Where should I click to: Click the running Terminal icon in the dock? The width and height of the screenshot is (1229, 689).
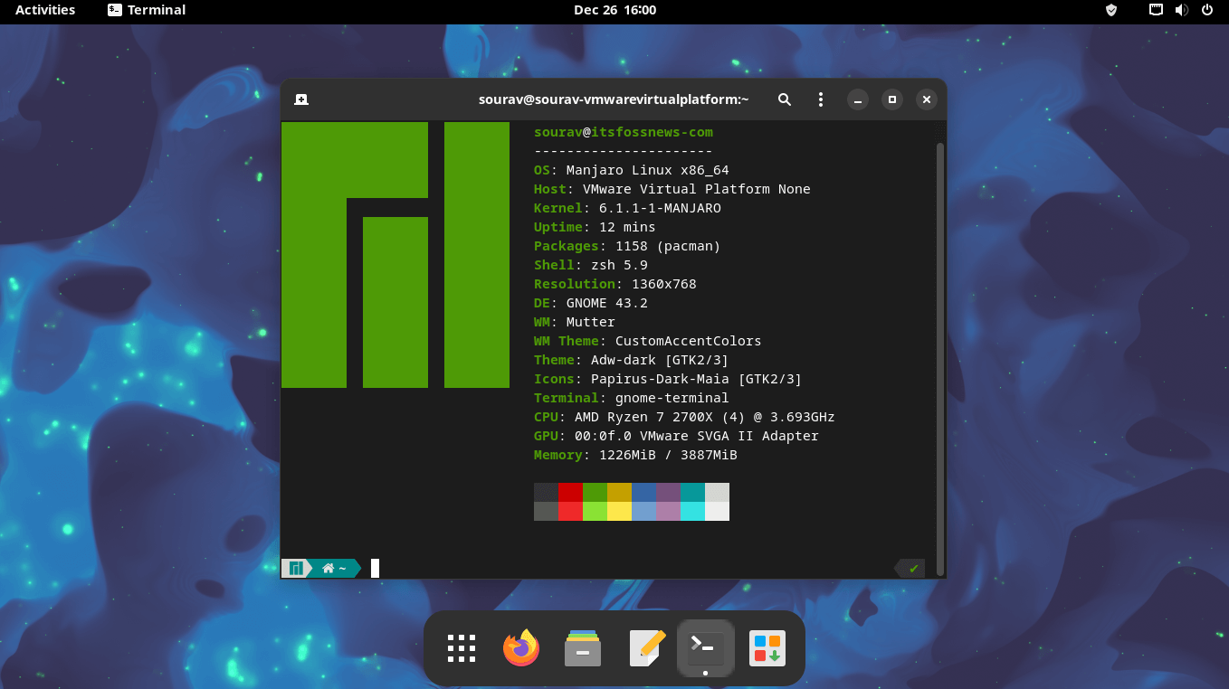705,647
